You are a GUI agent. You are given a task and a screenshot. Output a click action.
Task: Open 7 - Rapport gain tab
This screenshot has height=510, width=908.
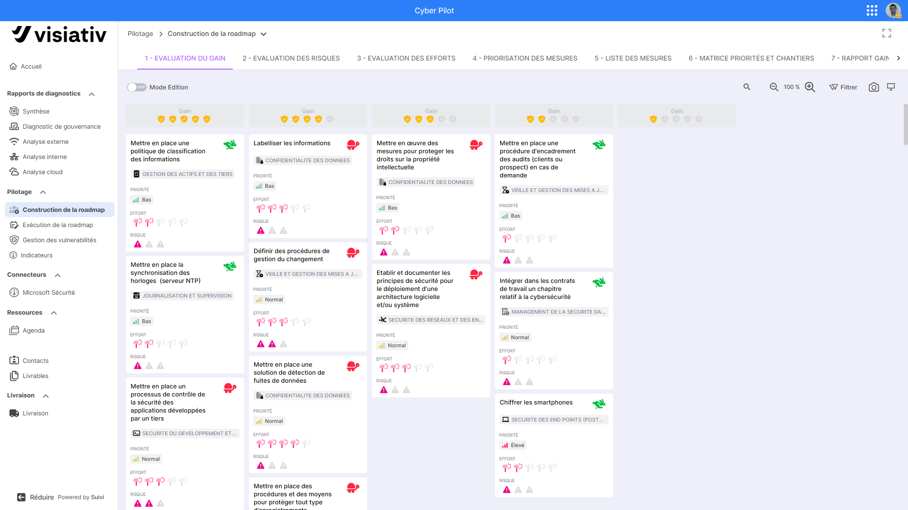coord(860,58)
